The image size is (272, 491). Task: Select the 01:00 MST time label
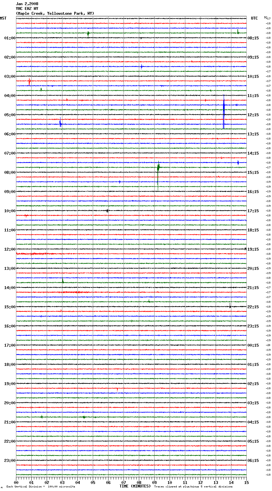[x=10, y=38]
